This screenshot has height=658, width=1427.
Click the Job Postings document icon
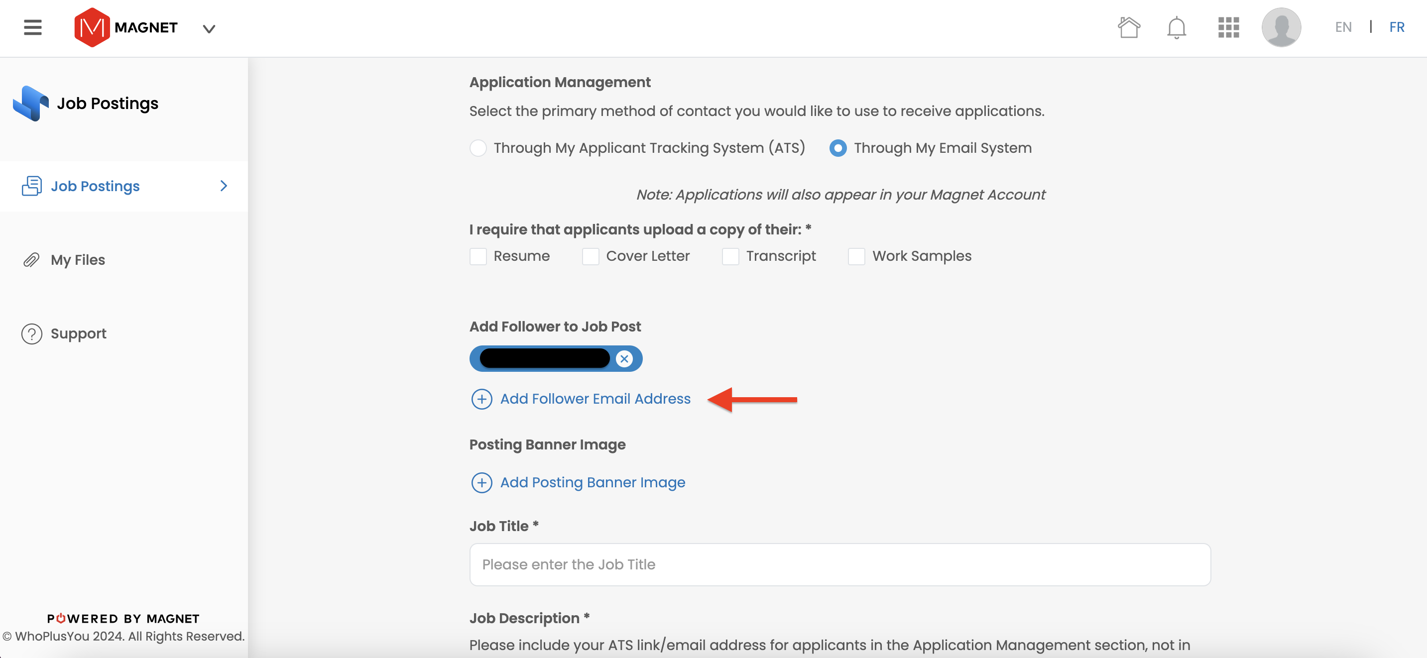[x=31, y=186]
